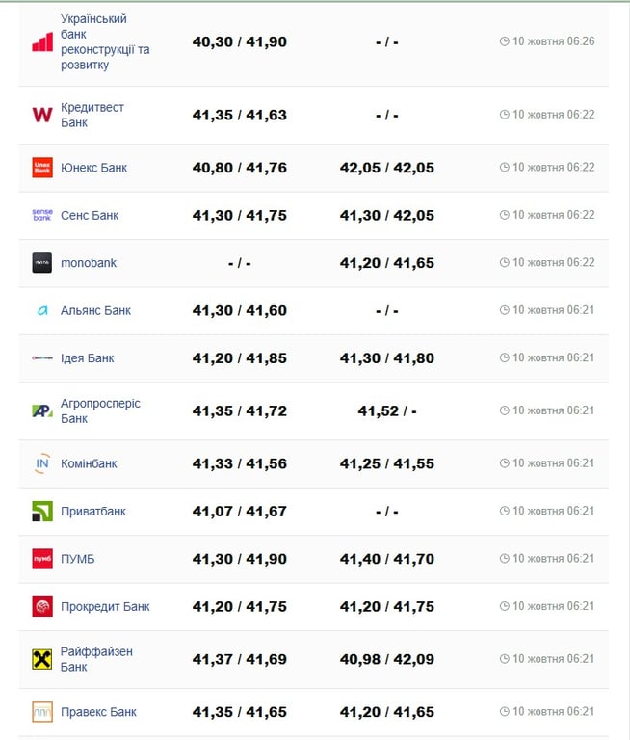Click the Райффайзен Банк yellow logo
The image size is (630, 740).
pyautogui.click(x=42, y=659)
